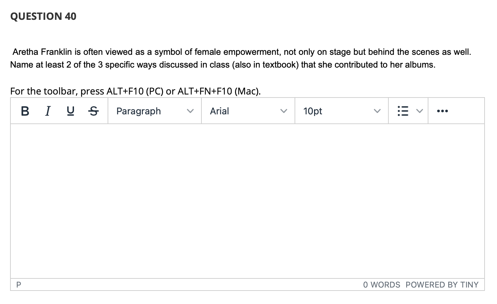Image resolution: width=497 pixels, height=304 pixels.
Task: Toggle underline formatting
Action: 71,111
